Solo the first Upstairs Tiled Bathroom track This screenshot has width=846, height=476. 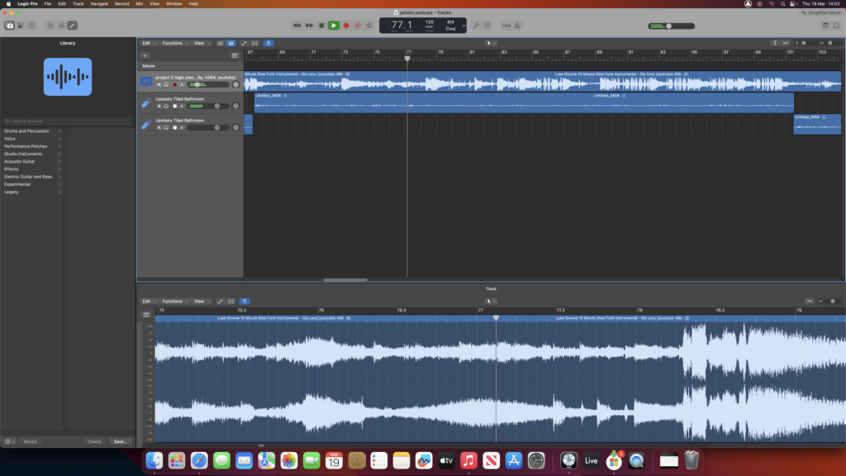166,106
